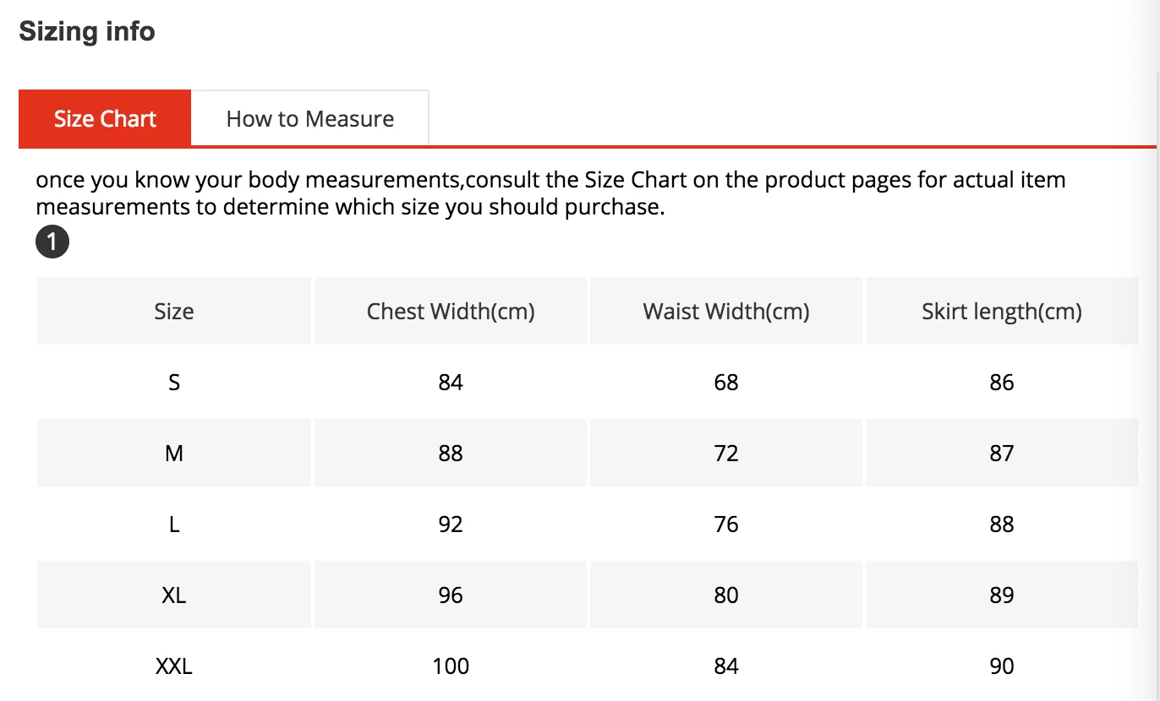This screenshot has width=1160, height=701.
Task: Click waist width value 72
Action: click(726, 453)
